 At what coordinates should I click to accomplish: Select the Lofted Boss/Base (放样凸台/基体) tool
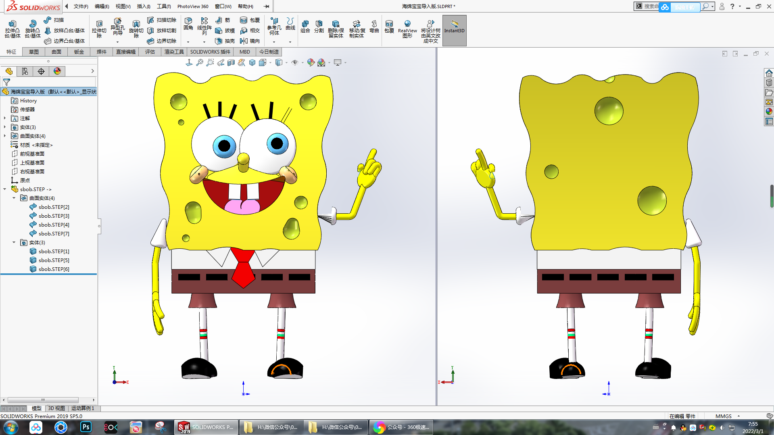(65, 31)
